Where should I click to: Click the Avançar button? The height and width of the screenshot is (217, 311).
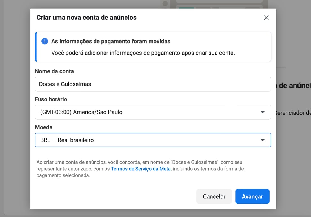coord(252,196)
